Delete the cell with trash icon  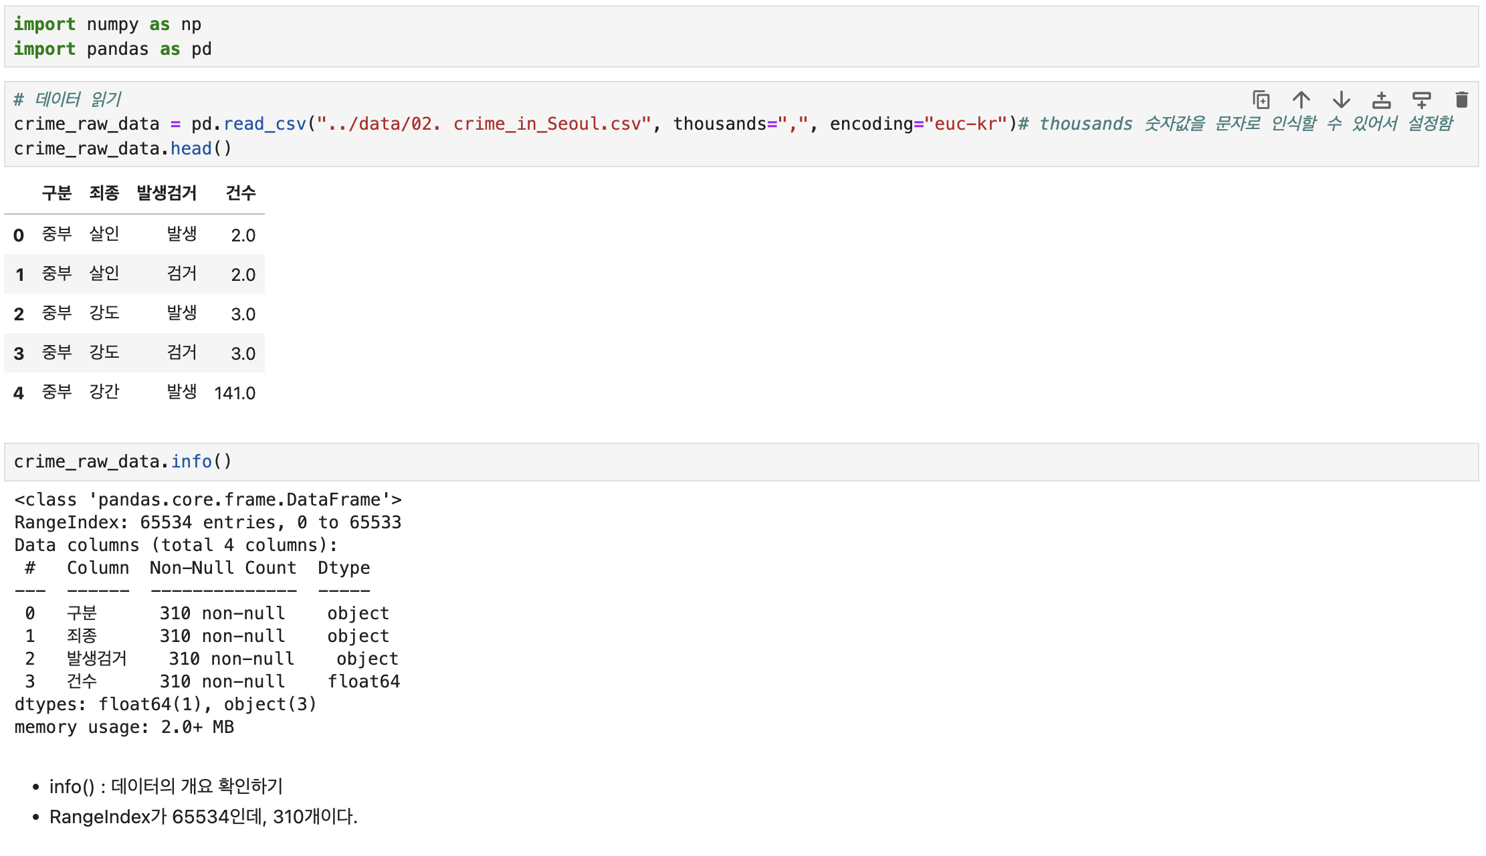pyautogui.click(x=1461, y=100)
